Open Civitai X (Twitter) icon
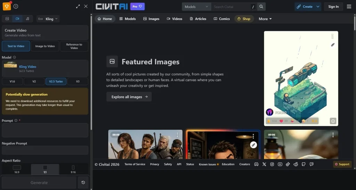This screenshot has width=356, height=190. tap(264, 164)
